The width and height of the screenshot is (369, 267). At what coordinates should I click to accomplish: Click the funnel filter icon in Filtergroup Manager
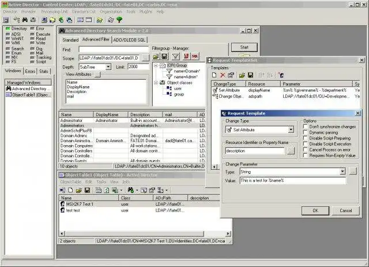point(175,57)
